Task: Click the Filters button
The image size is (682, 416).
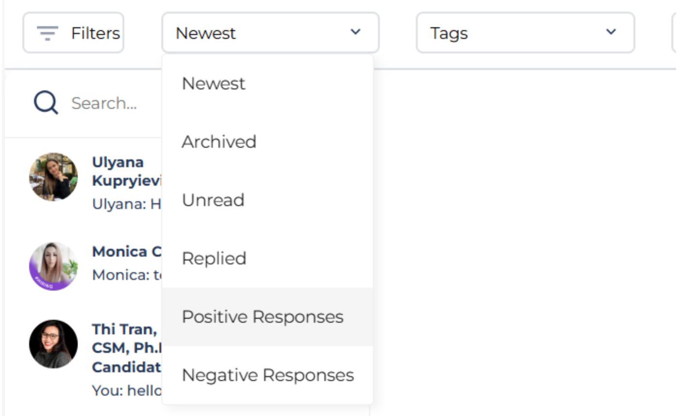Action: (x=73, y=33)
